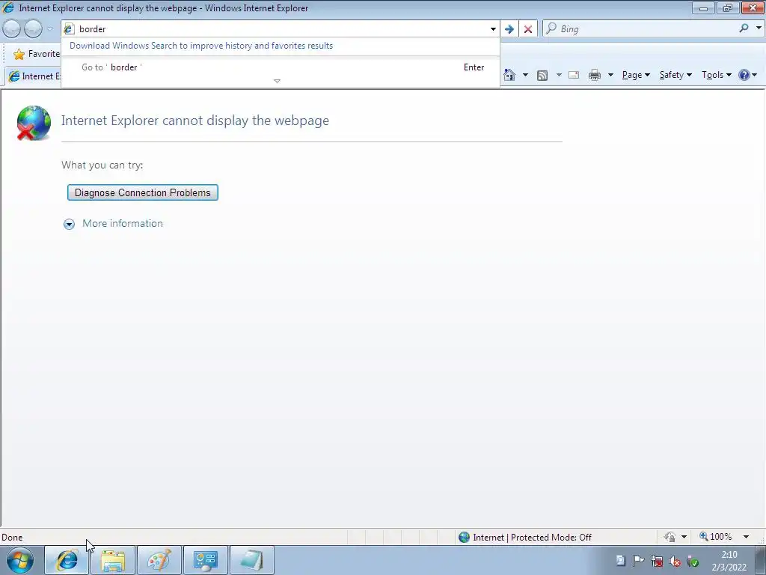Open the Print options dropdown arrow
This screenshot has width=766, height=575.
click(610, 75)
